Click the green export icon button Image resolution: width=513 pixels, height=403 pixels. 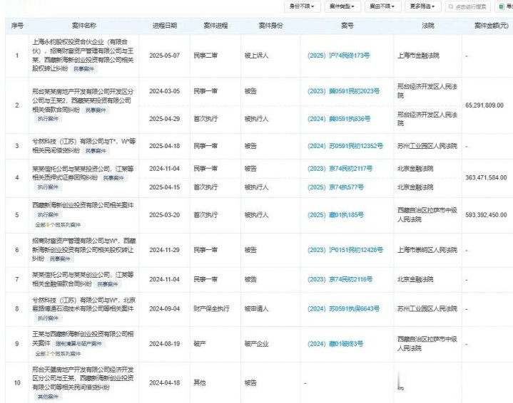tap(504, 6)
